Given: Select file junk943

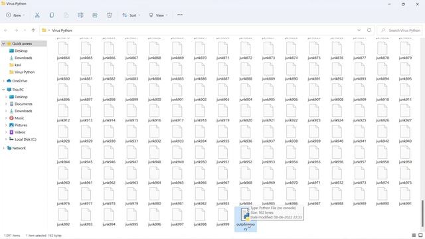Looking at the screenshot, I should coord(405,134).
